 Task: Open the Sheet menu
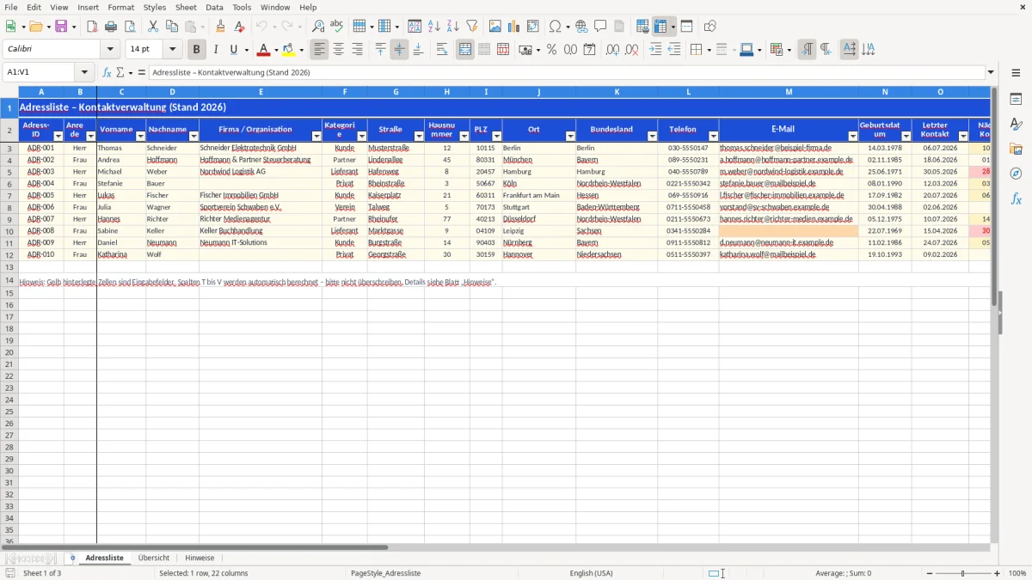click(186, 7)
